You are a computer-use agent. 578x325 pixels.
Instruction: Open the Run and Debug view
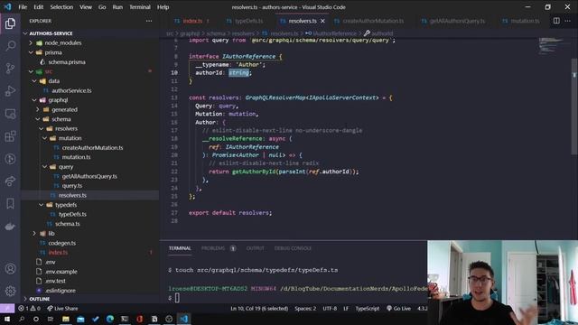coord(10,90)
